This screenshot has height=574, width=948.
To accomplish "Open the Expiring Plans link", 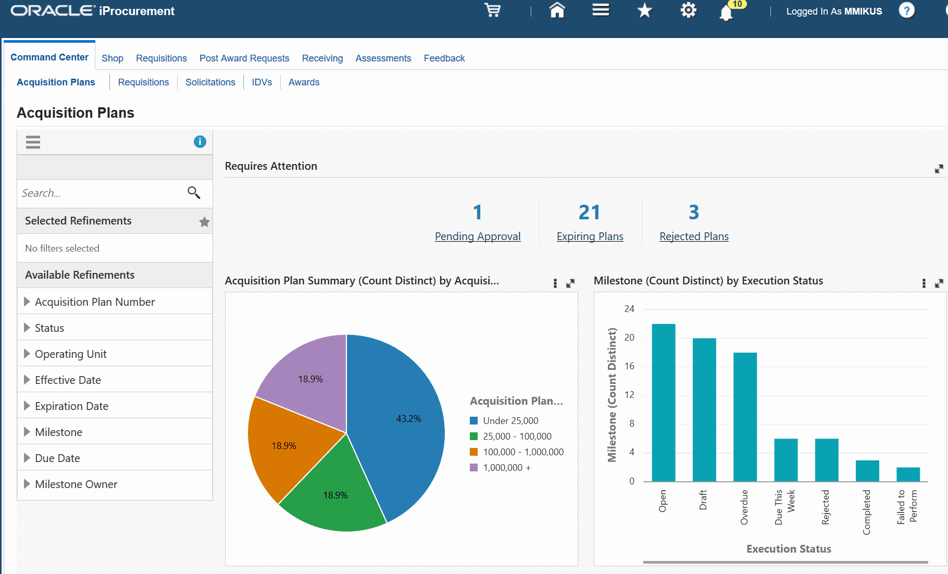I will tap(590, 236).
